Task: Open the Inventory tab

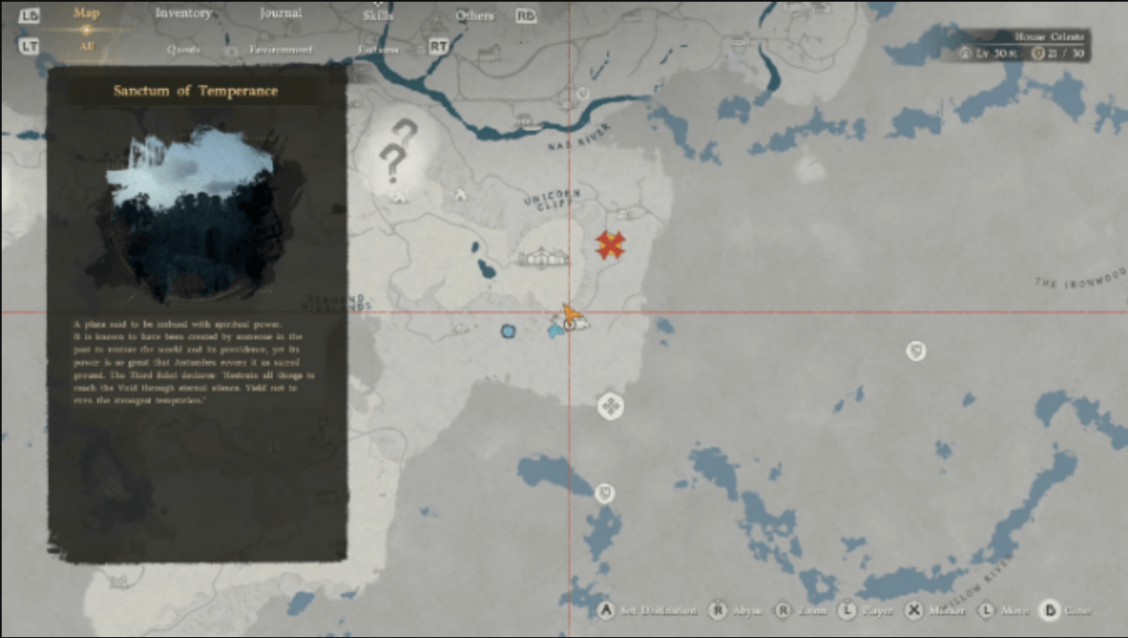Action: 185,13
